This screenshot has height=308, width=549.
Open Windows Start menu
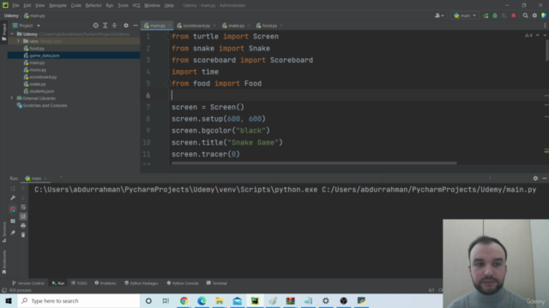tap(9, 300)
